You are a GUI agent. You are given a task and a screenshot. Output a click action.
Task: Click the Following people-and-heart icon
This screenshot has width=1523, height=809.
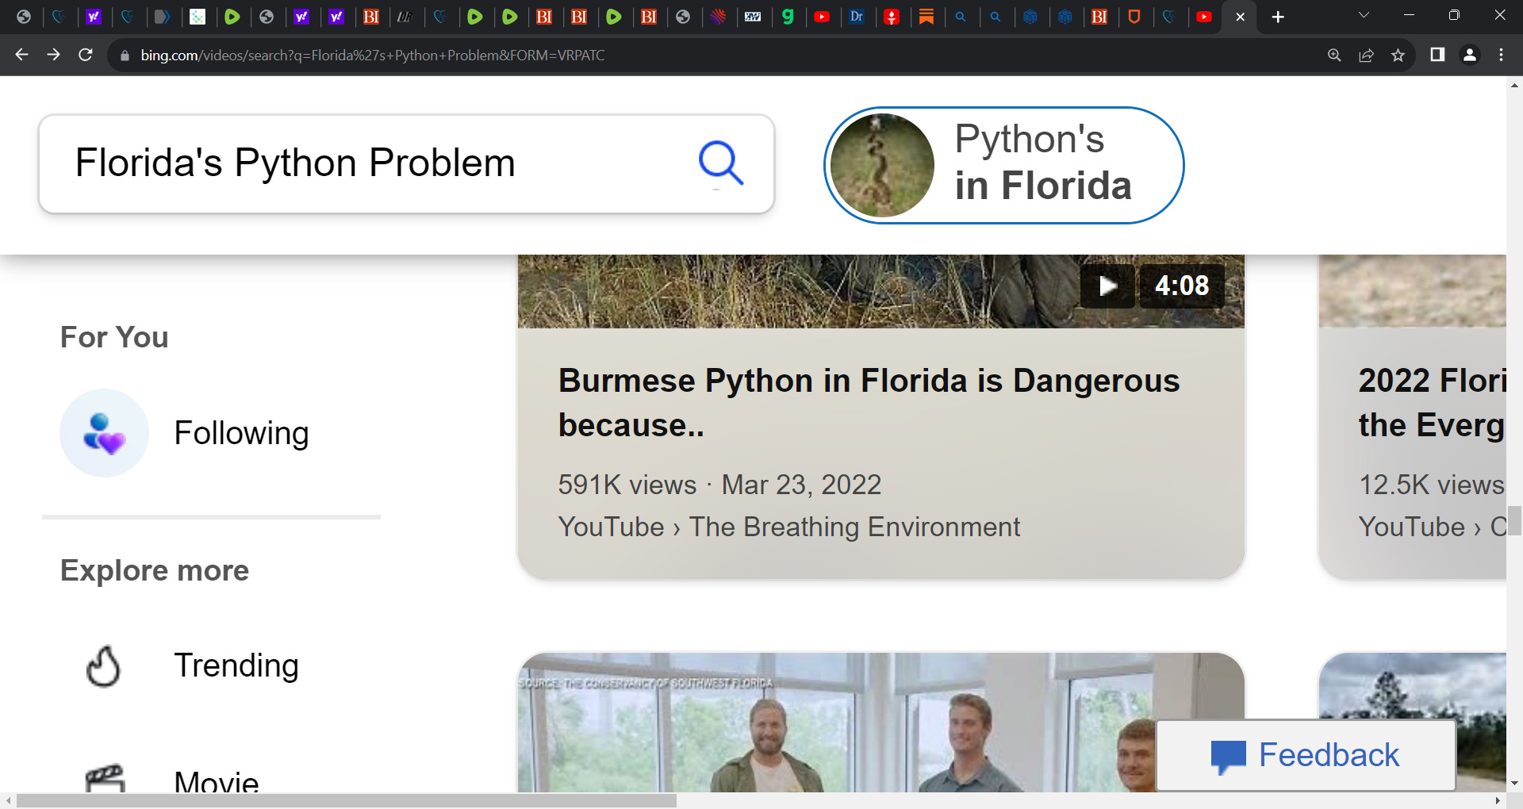(104, 433)
